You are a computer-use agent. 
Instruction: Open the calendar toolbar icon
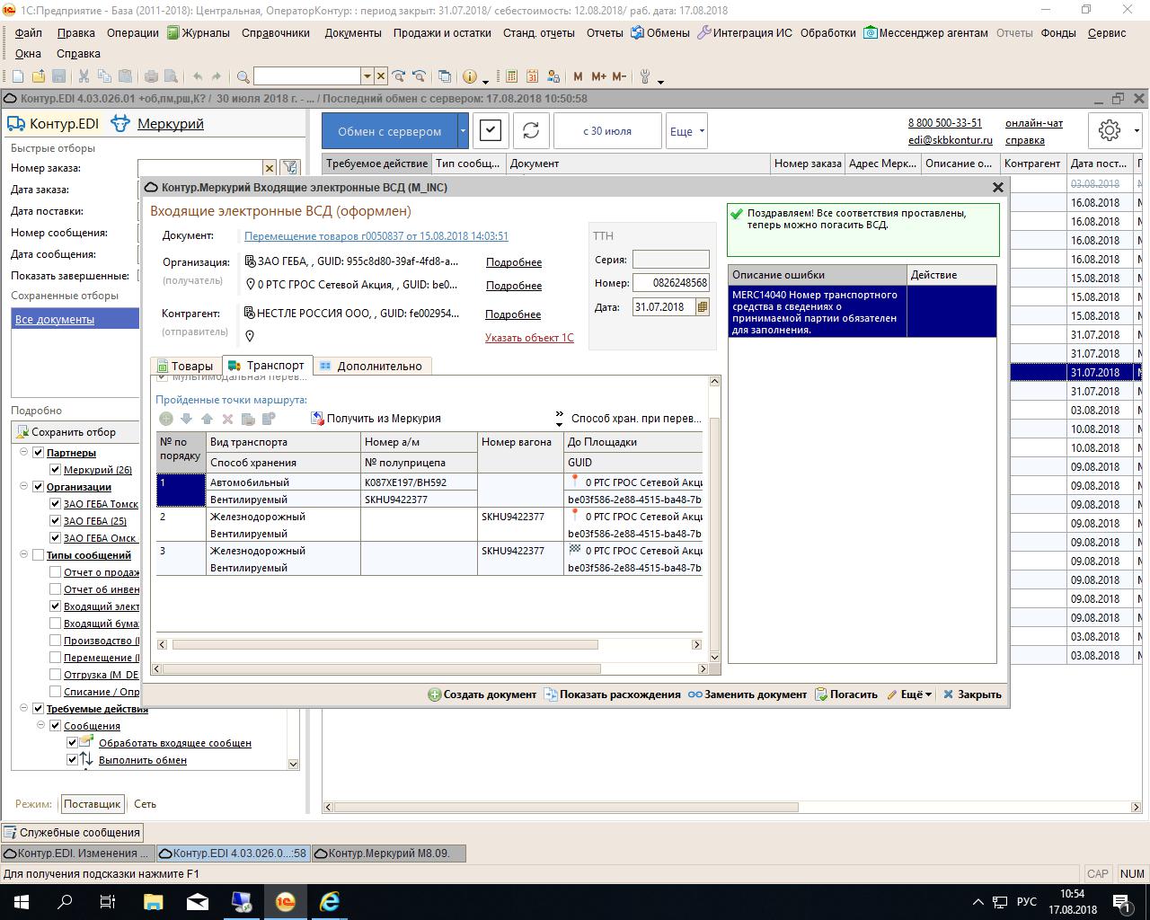coord(533,76)
